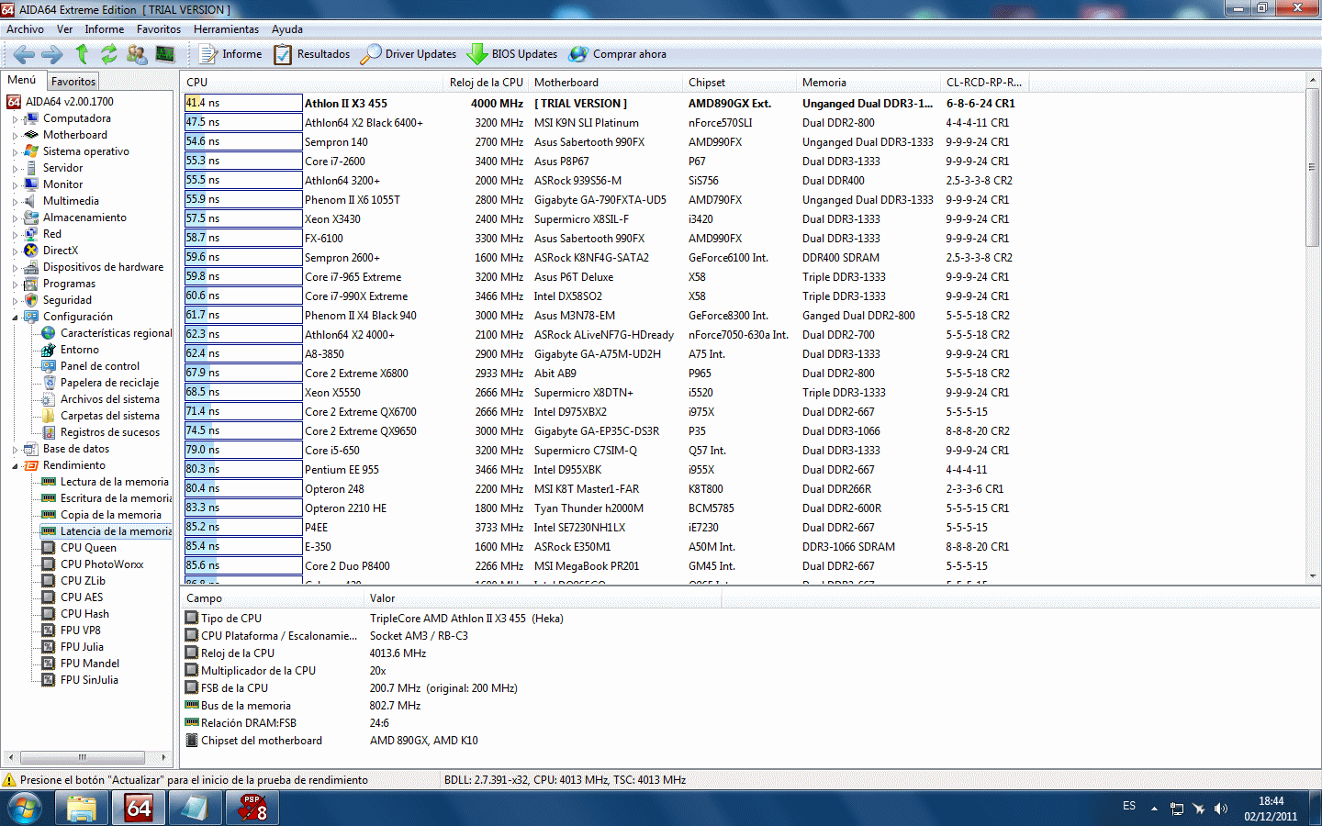
Task: Click the green Actualizar refresh icon
Action: [x=109, y=54]
